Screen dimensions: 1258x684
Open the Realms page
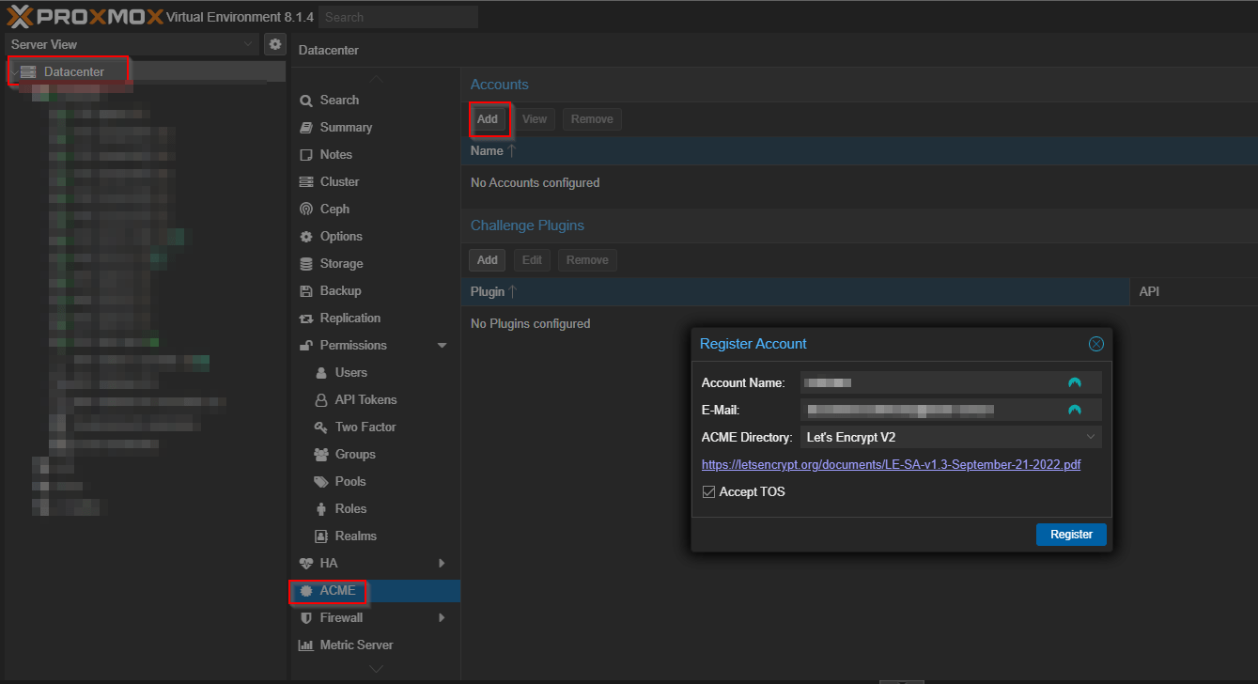click(x=356, y=536)
